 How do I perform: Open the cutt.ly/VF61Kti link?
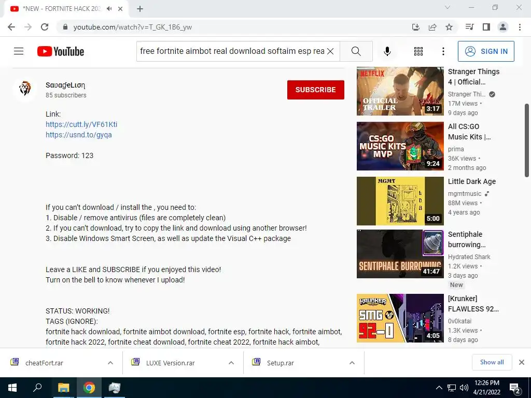point(81,124)
